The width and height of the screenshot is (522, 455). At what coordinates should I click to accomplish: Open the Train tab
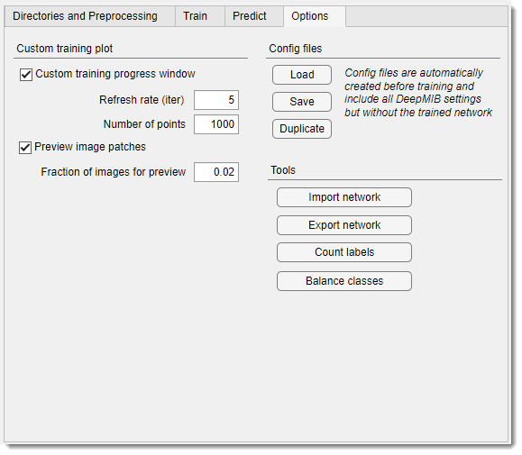(x=195, y=16)
